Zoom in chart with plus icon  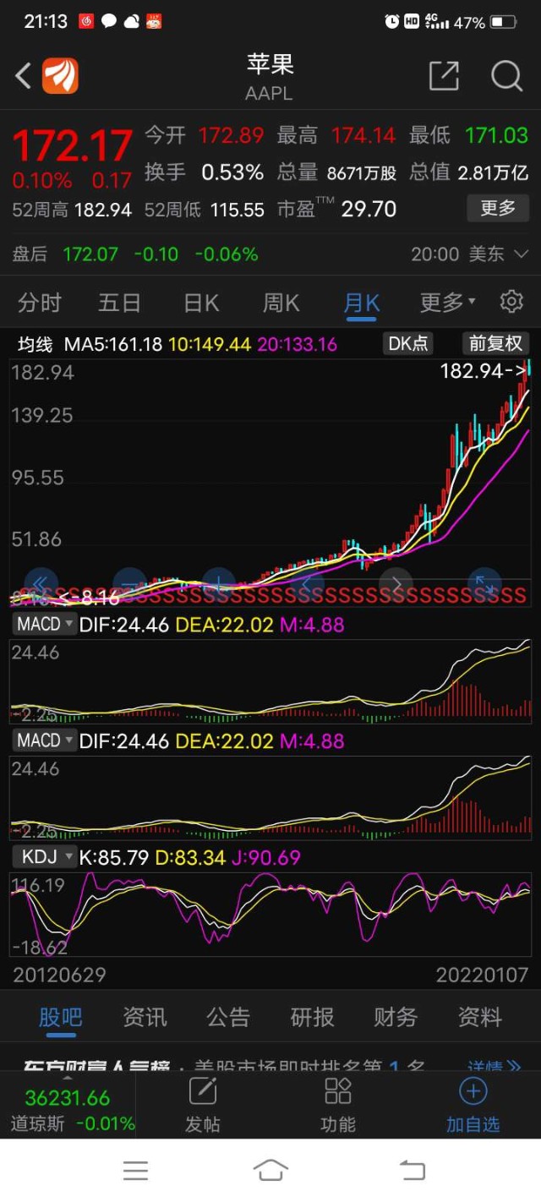[218, 584]
